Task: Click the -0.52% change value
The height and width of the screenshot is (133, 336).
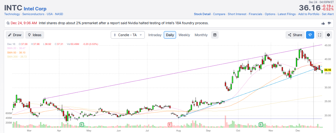Action: click(x=327, y=9)
